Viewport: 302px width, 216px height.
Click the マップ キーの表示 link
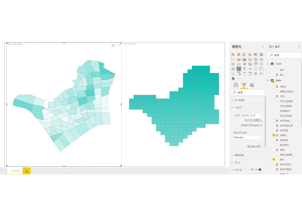tap(253, 120)
